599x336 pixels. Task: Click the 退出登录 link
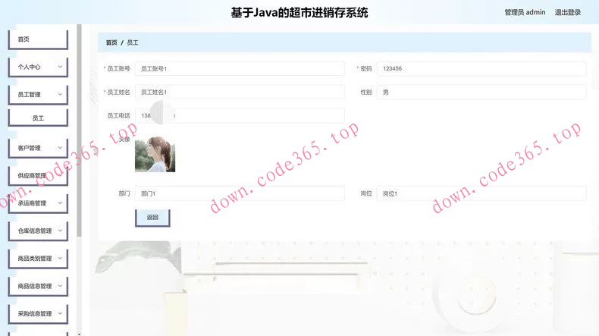point(568,12)
